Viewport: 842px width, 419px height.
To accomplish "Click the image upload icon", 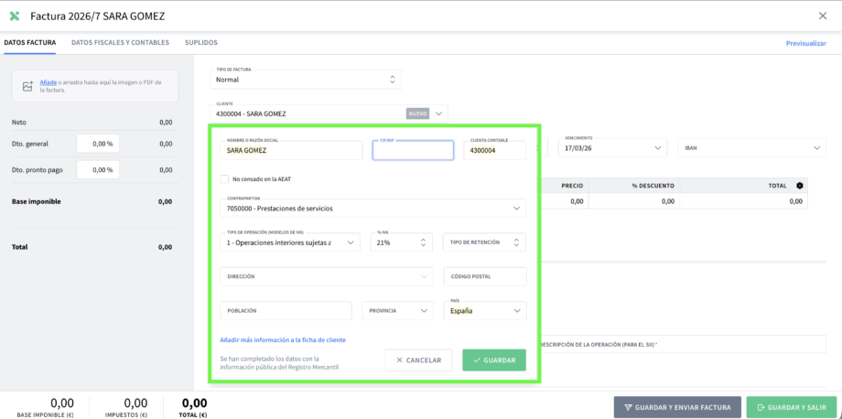I will point(27,85).
